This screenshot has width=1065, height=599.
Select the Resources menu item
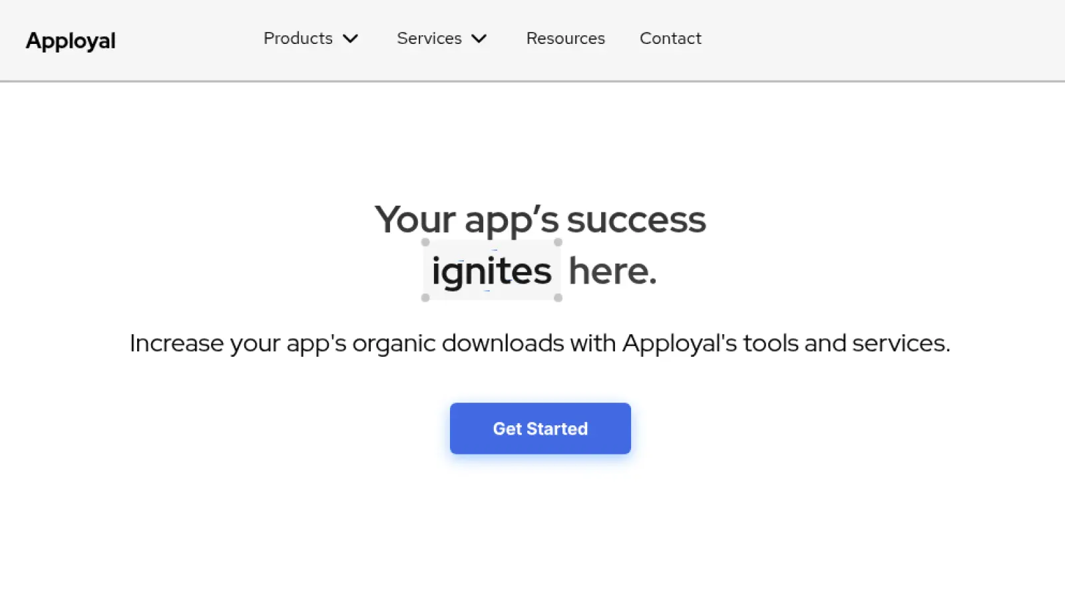565,39
